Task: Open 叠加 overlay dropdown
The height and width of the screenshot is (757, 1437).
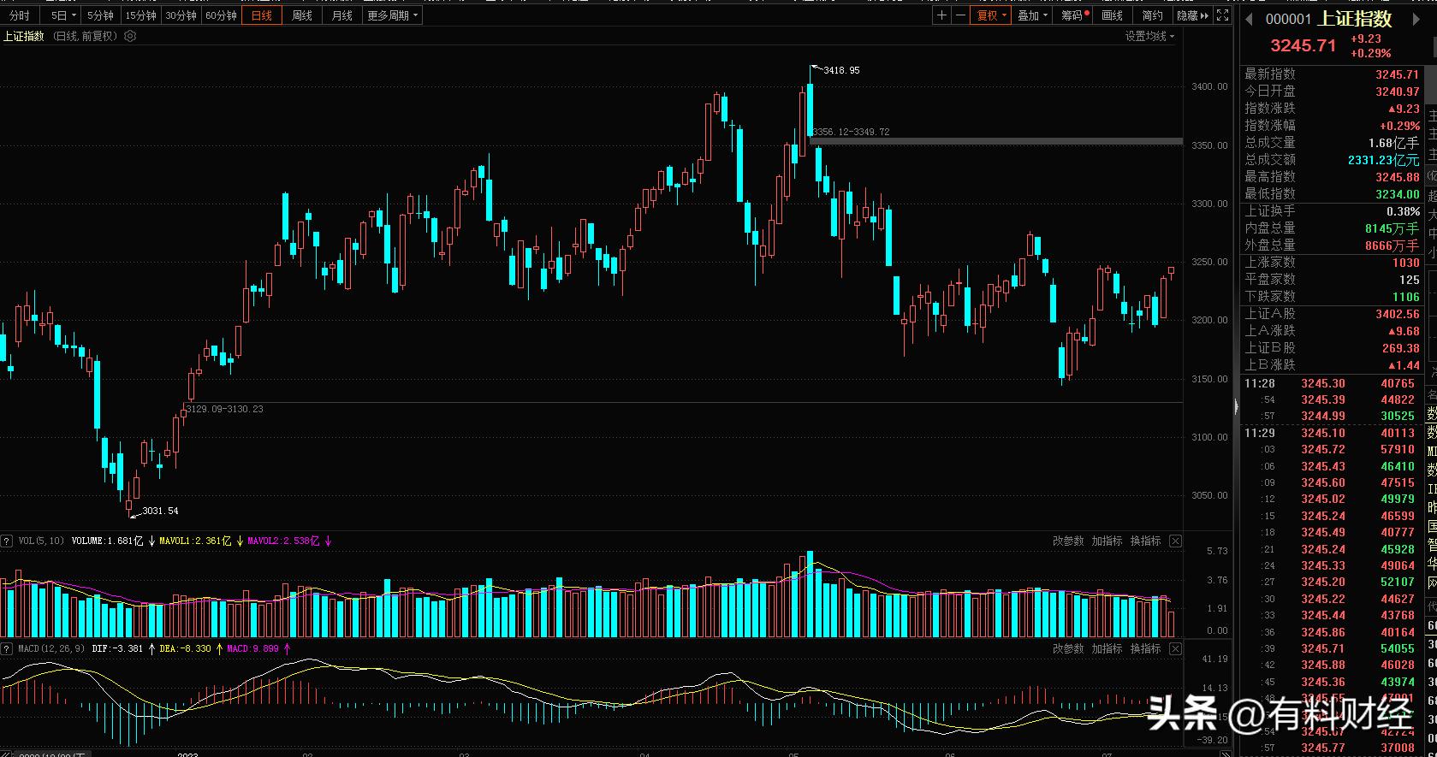Action: coord(1032,15)
